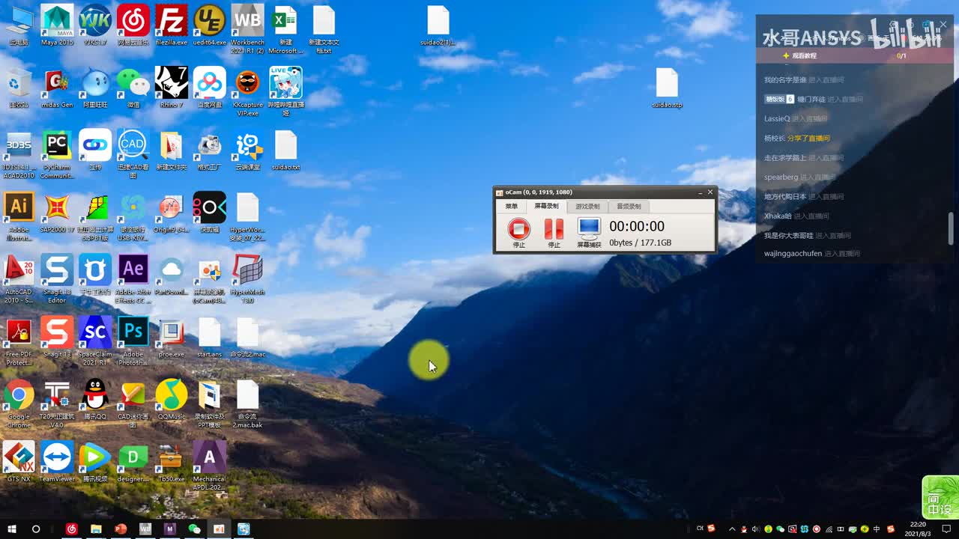Open the Google Chrome desktop icon
959x539 pixels.
[19, 404]
